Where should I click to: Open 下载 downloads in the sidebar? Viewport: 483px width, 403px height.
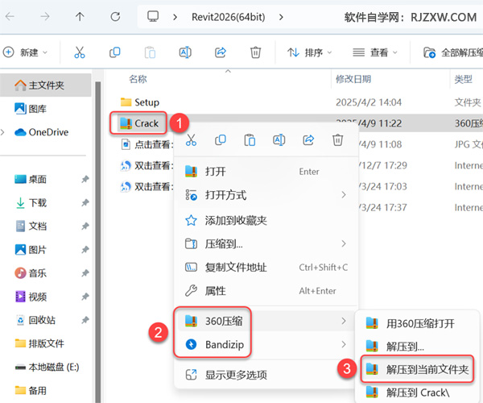[31, 202]
